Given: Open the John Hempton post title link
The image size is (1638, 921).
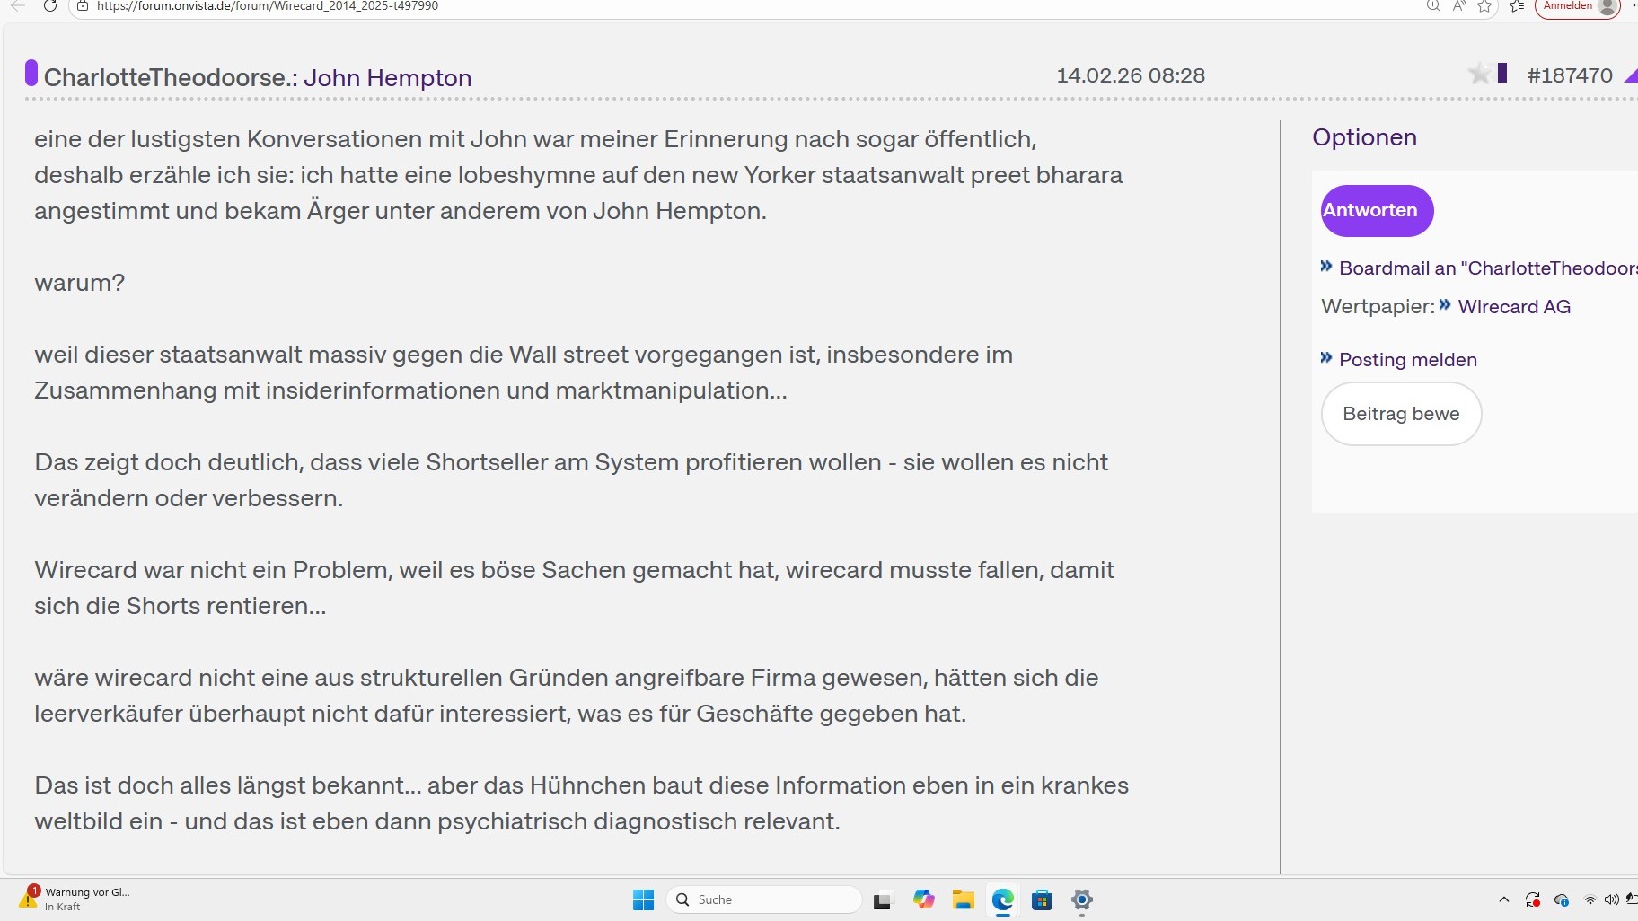Looking at the screenshot, I should coord(387,78).
